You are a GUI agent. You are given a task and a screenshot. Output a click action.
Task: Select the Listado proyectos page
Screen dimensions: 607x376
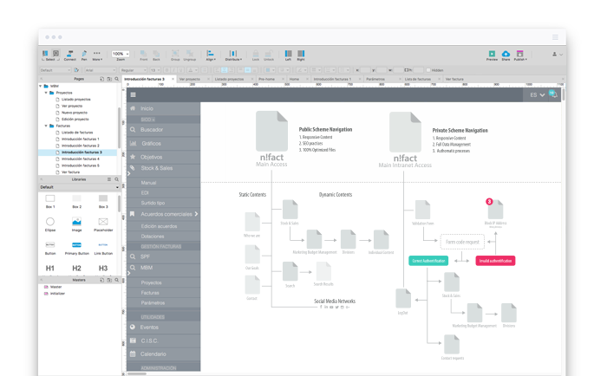75,100
